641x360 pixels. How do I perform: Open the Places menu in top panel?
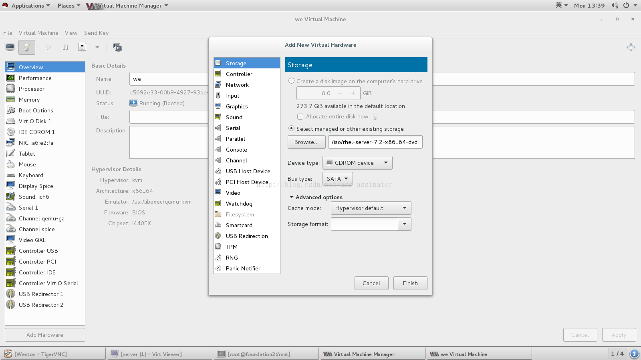click(69, 6)
